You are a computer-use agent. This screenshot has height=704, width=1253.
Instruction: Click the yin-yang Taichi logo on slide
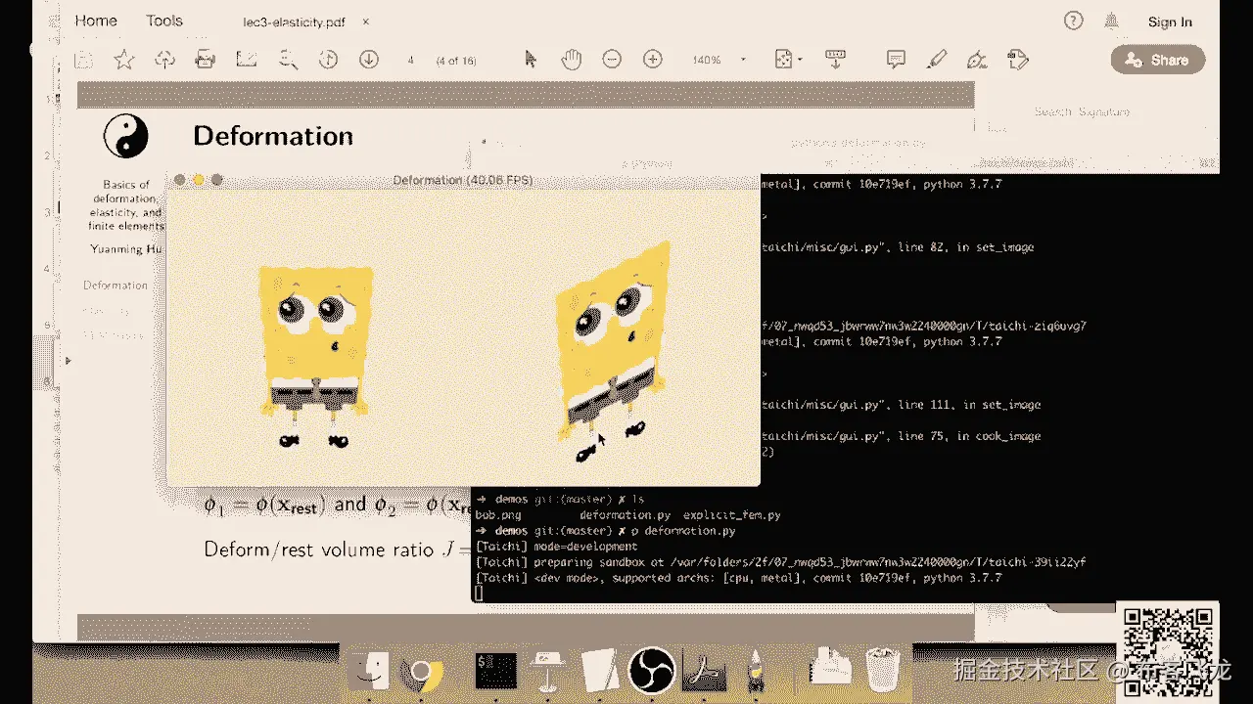[126, 135]
